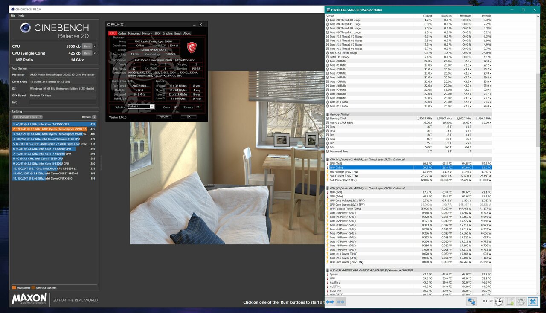This screenshot has width=546, height=313.
Task: Switch to the Mainboard tab in CPU-Z
Action: pos(134,33)
